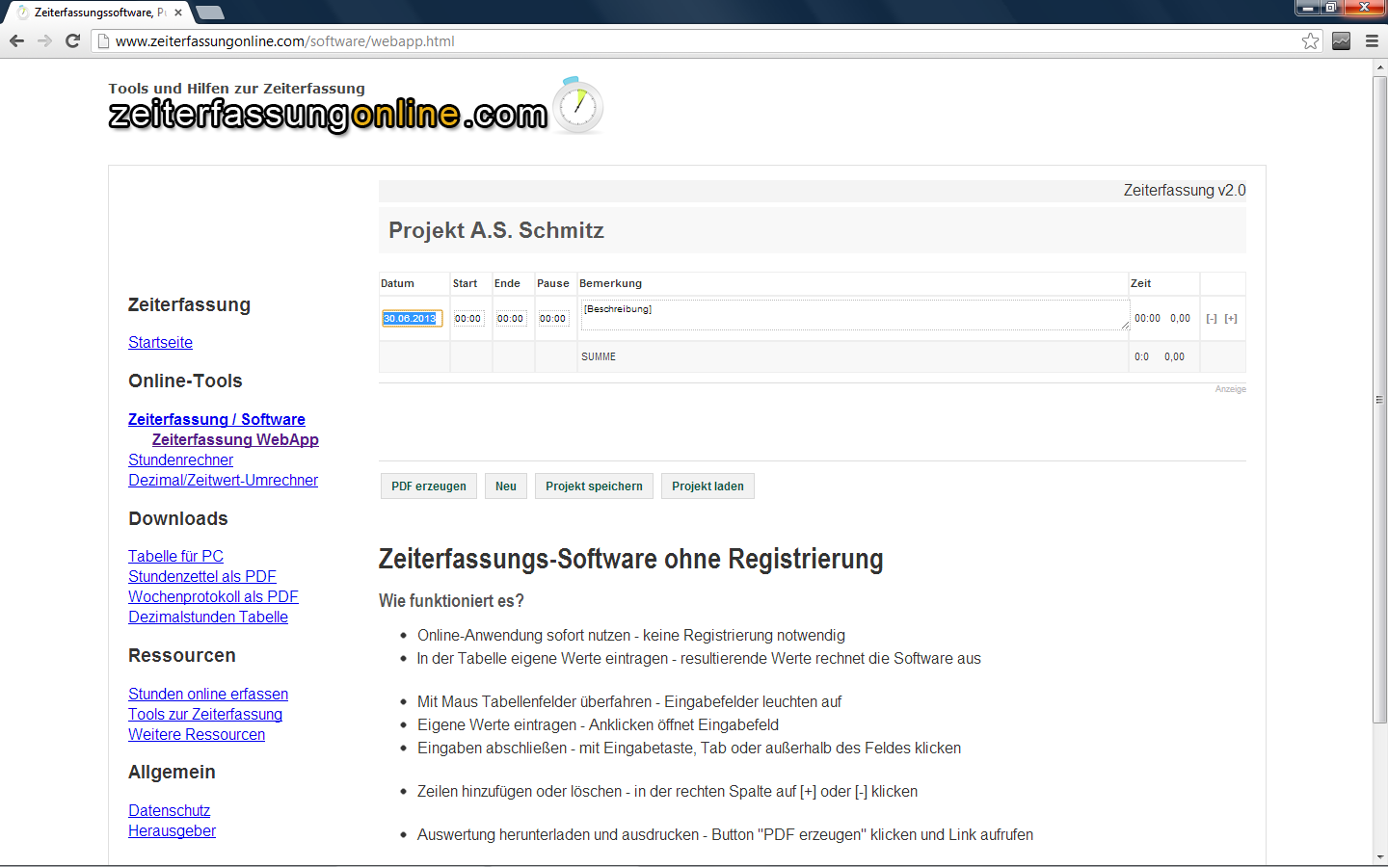Bookmark this page with the star icon

pyautogui.click(x=1310, y=40)
